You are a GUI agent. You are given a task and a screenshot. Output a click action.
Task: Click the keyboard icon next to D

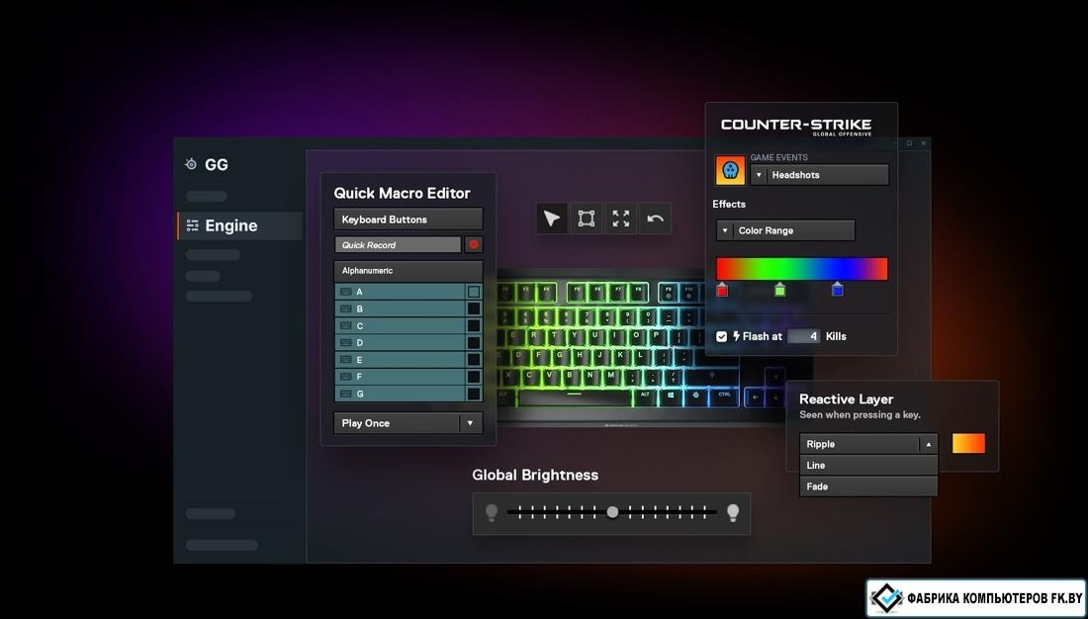click(345, 343)
